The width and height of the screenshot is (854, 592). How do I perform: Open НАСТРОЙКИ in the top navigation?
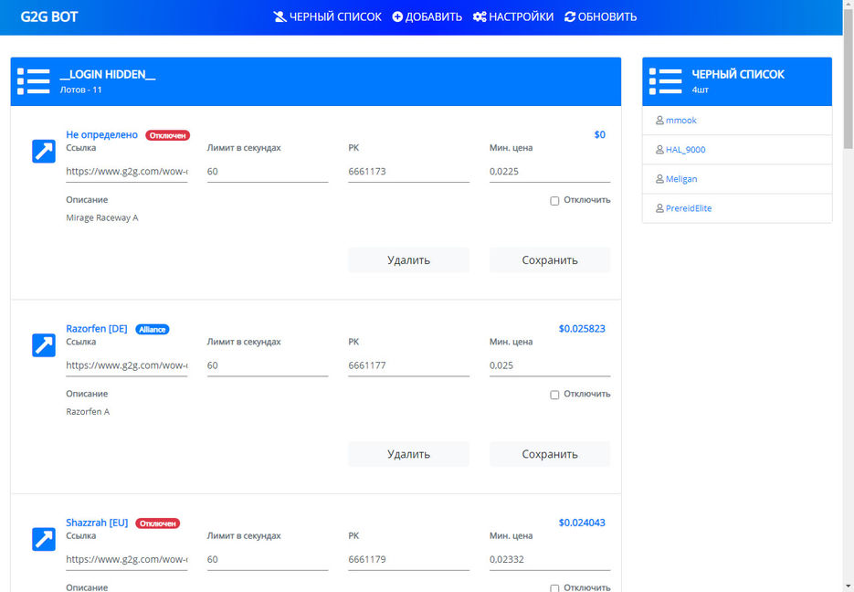coord(513,16)
